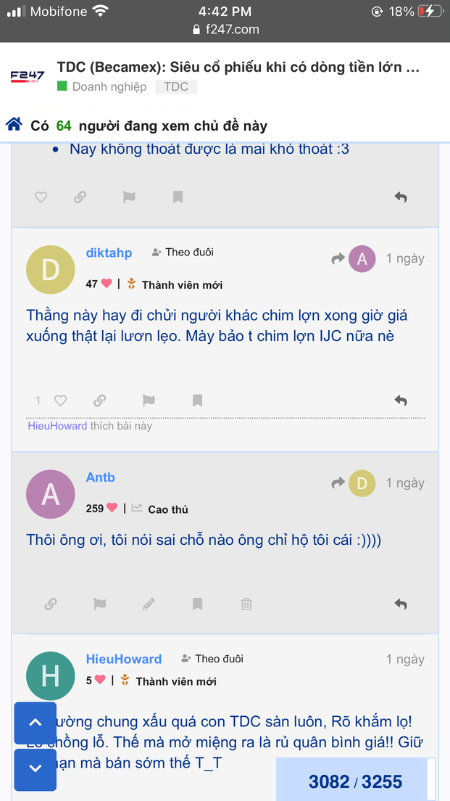Reply to diktahp's post arrow
The image size is (450, 801).
click(401, 400)
